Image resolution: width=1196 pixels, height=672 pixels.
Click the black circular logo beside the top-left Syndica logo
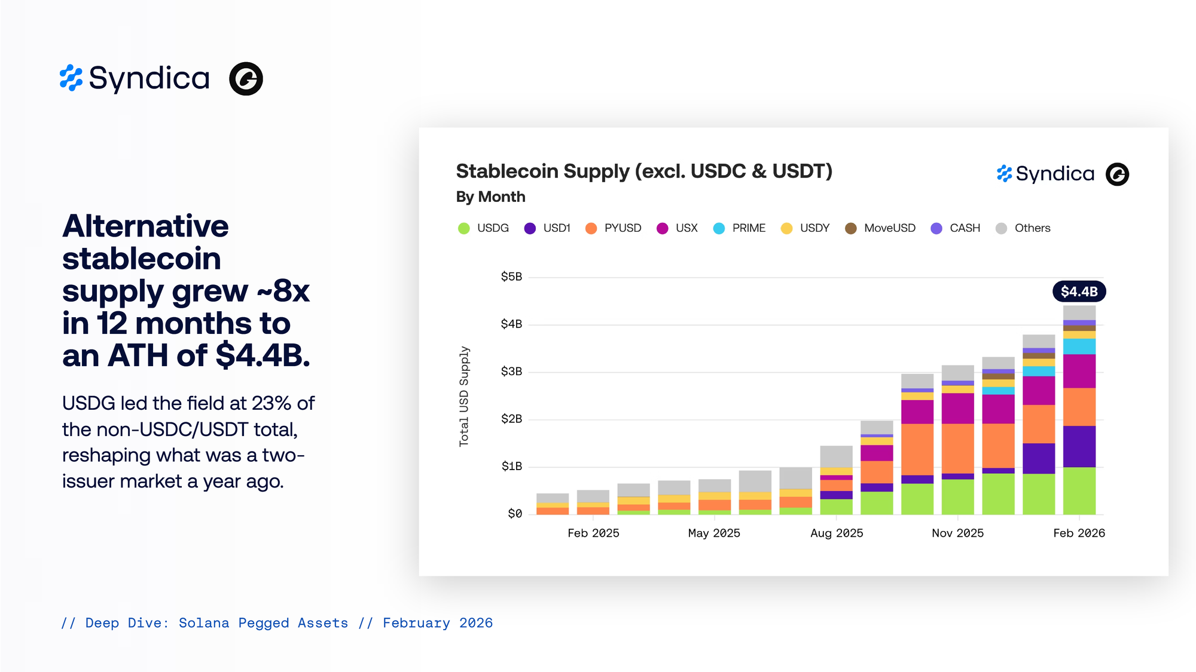(x=246, y=78)
